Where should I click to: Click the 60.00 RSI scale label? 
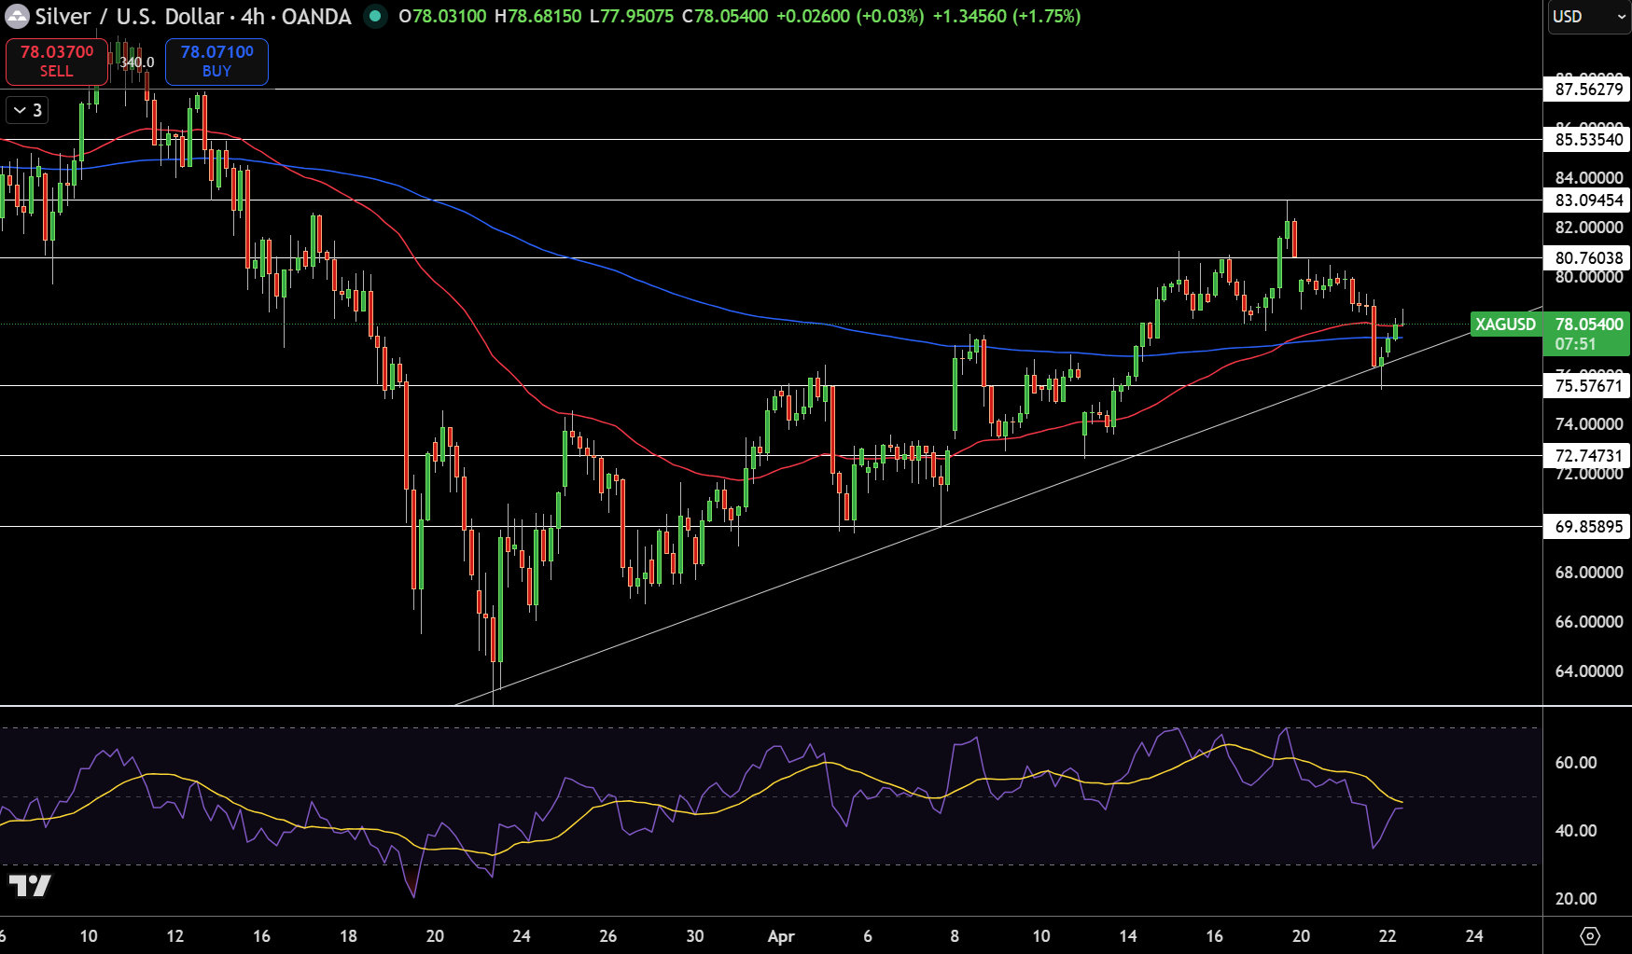1576,763
